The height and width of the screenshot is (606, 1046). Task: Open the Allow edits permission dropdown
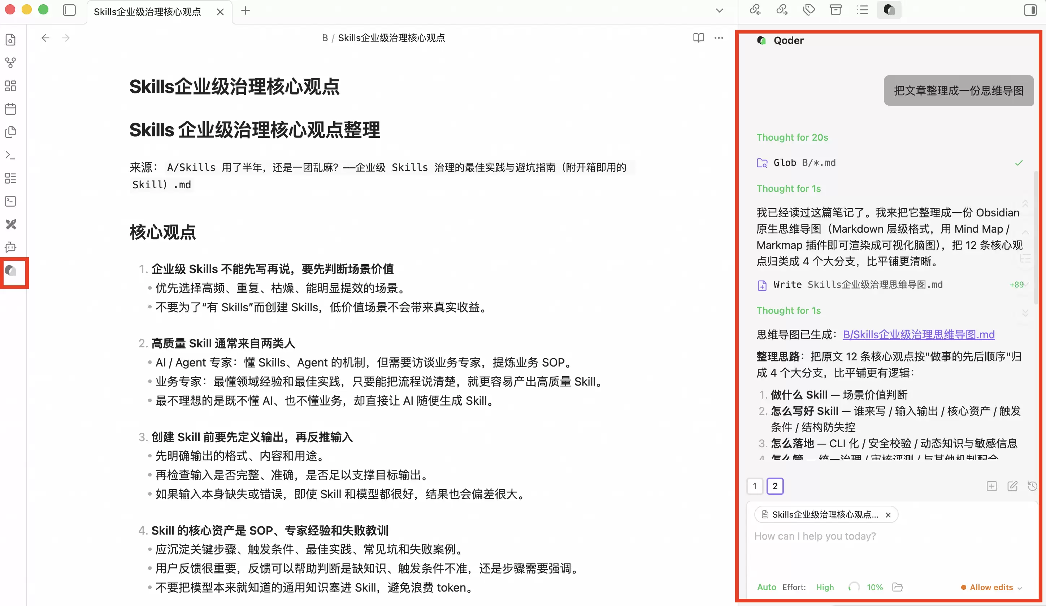[991, 587]
